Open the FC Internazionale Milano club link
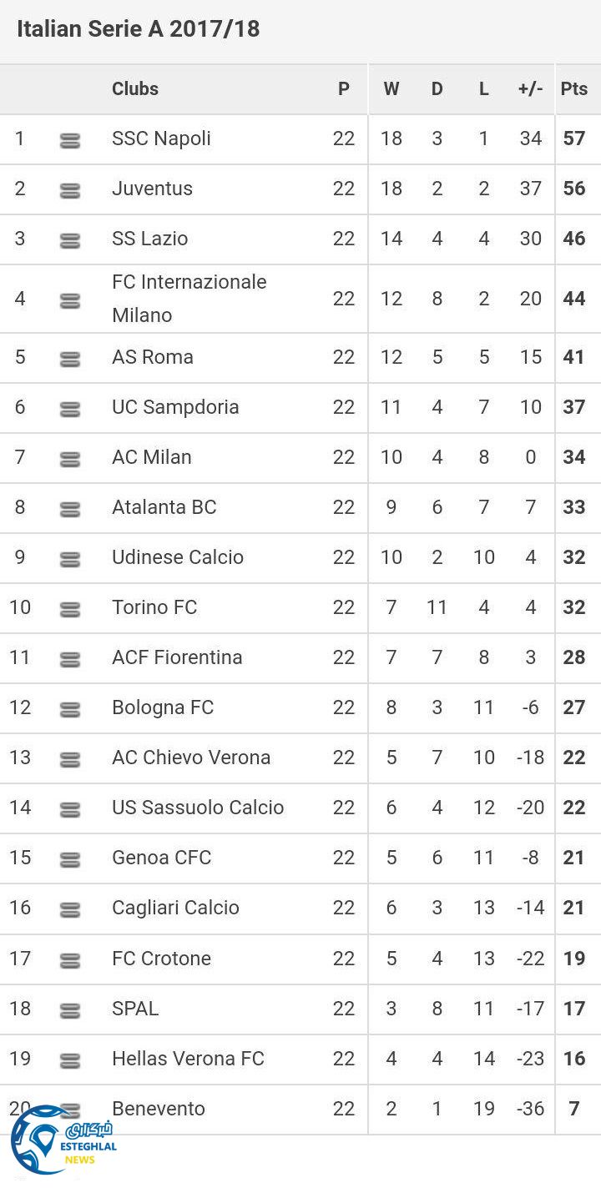 189,299
